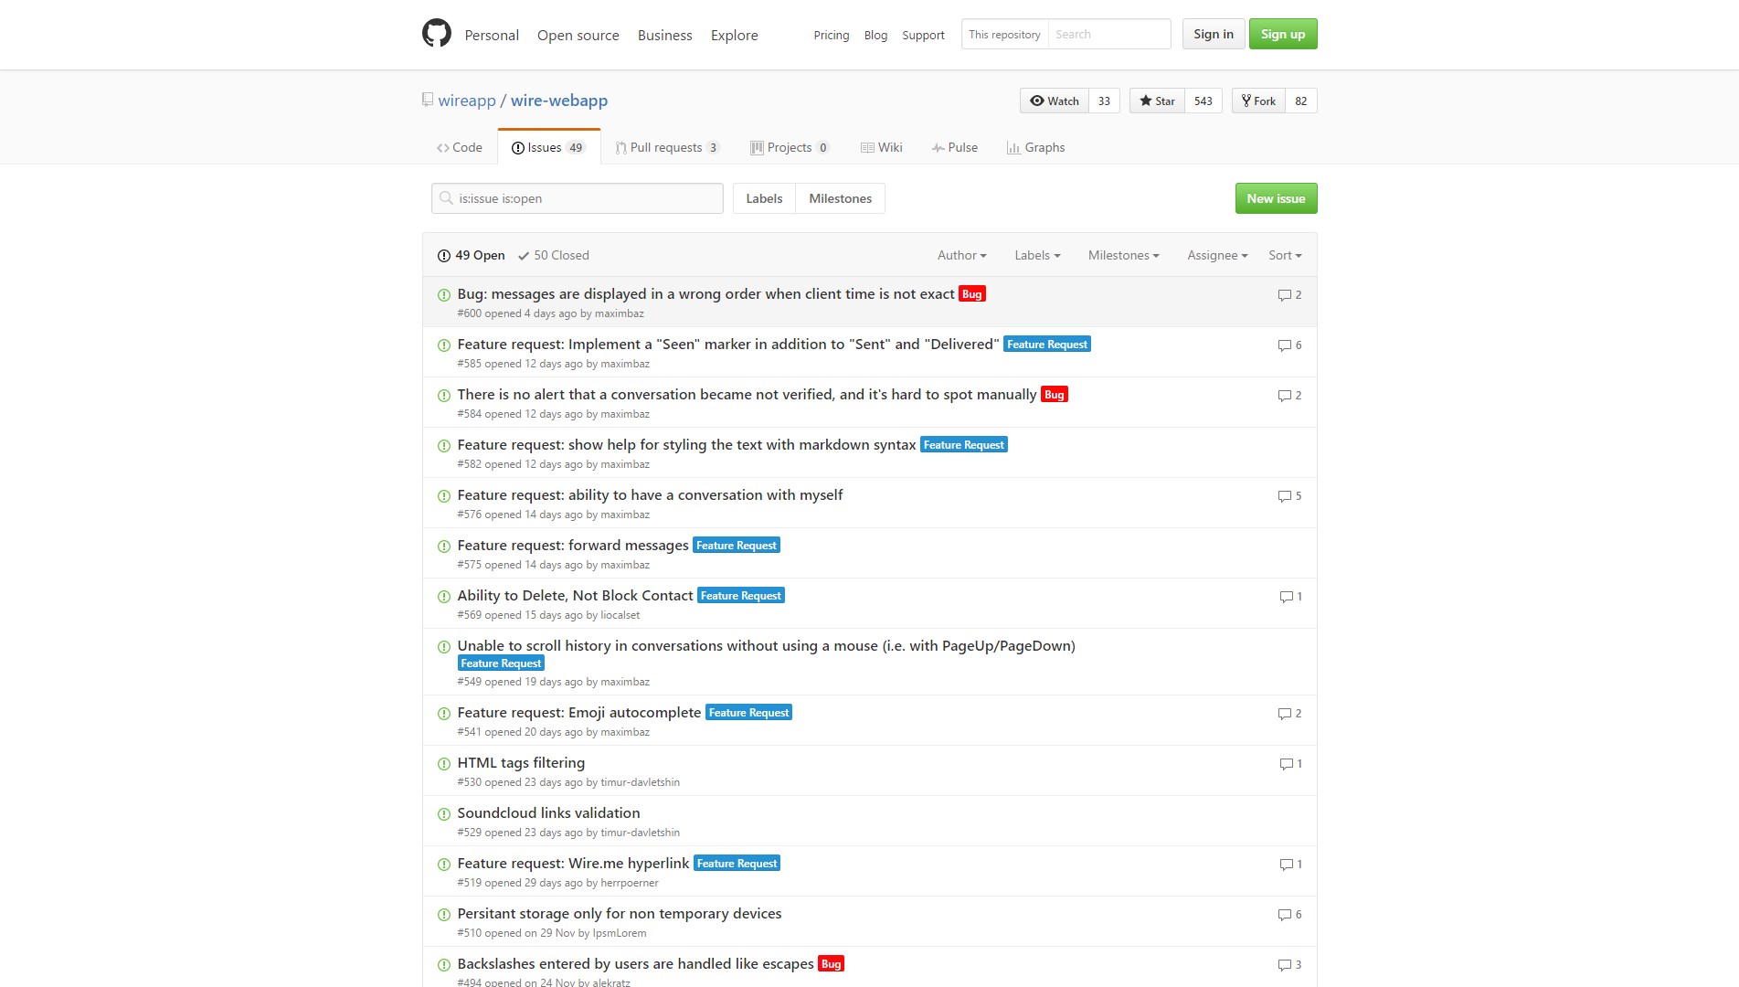
Task: Show the 49 Open issues
Action: coord(471,256)
